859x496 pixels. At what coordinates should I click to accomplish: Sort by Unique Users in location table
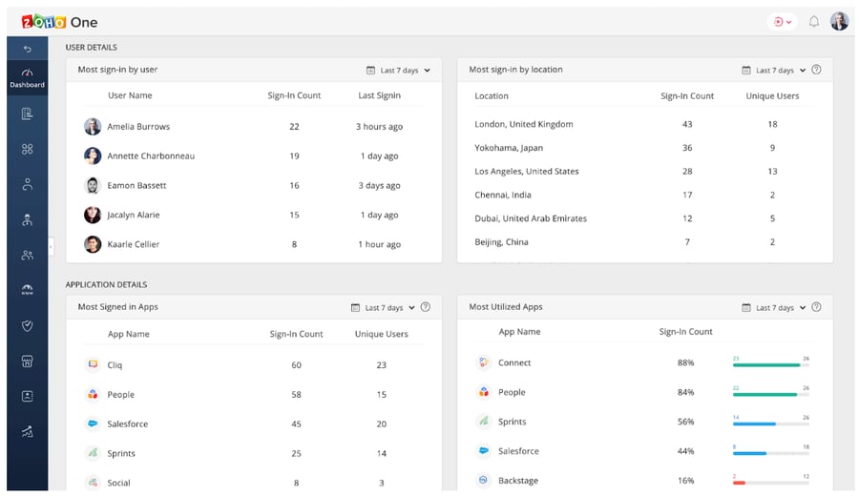coord(772,95)
